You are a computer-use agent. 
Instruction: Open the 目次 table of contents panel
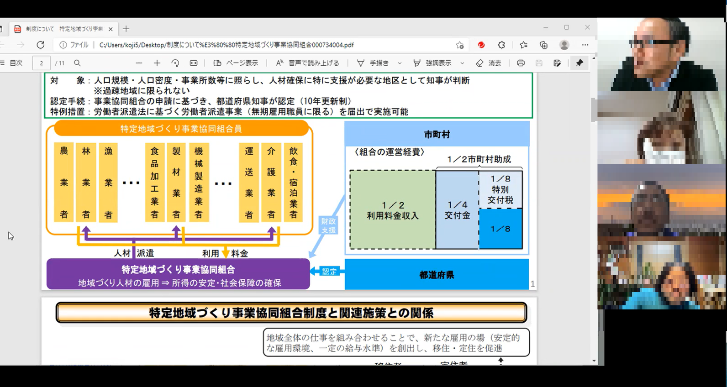(x=12, y=63)
